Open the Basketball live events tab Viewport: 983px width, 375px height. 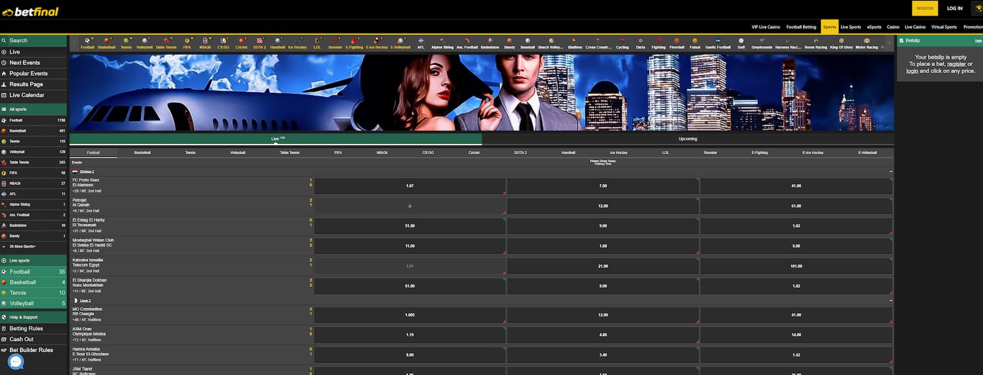pos(142,153)
